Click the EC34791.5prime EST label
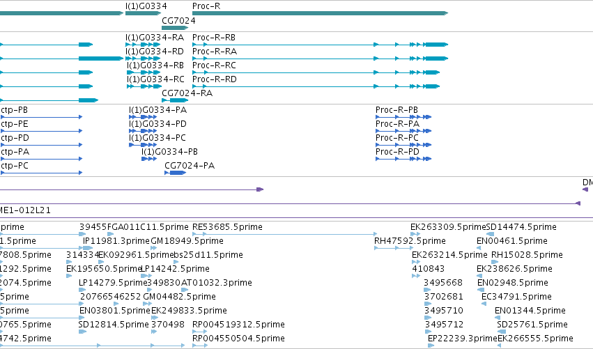Viewport: 593px width, 349px height. [x=516, y=297]
